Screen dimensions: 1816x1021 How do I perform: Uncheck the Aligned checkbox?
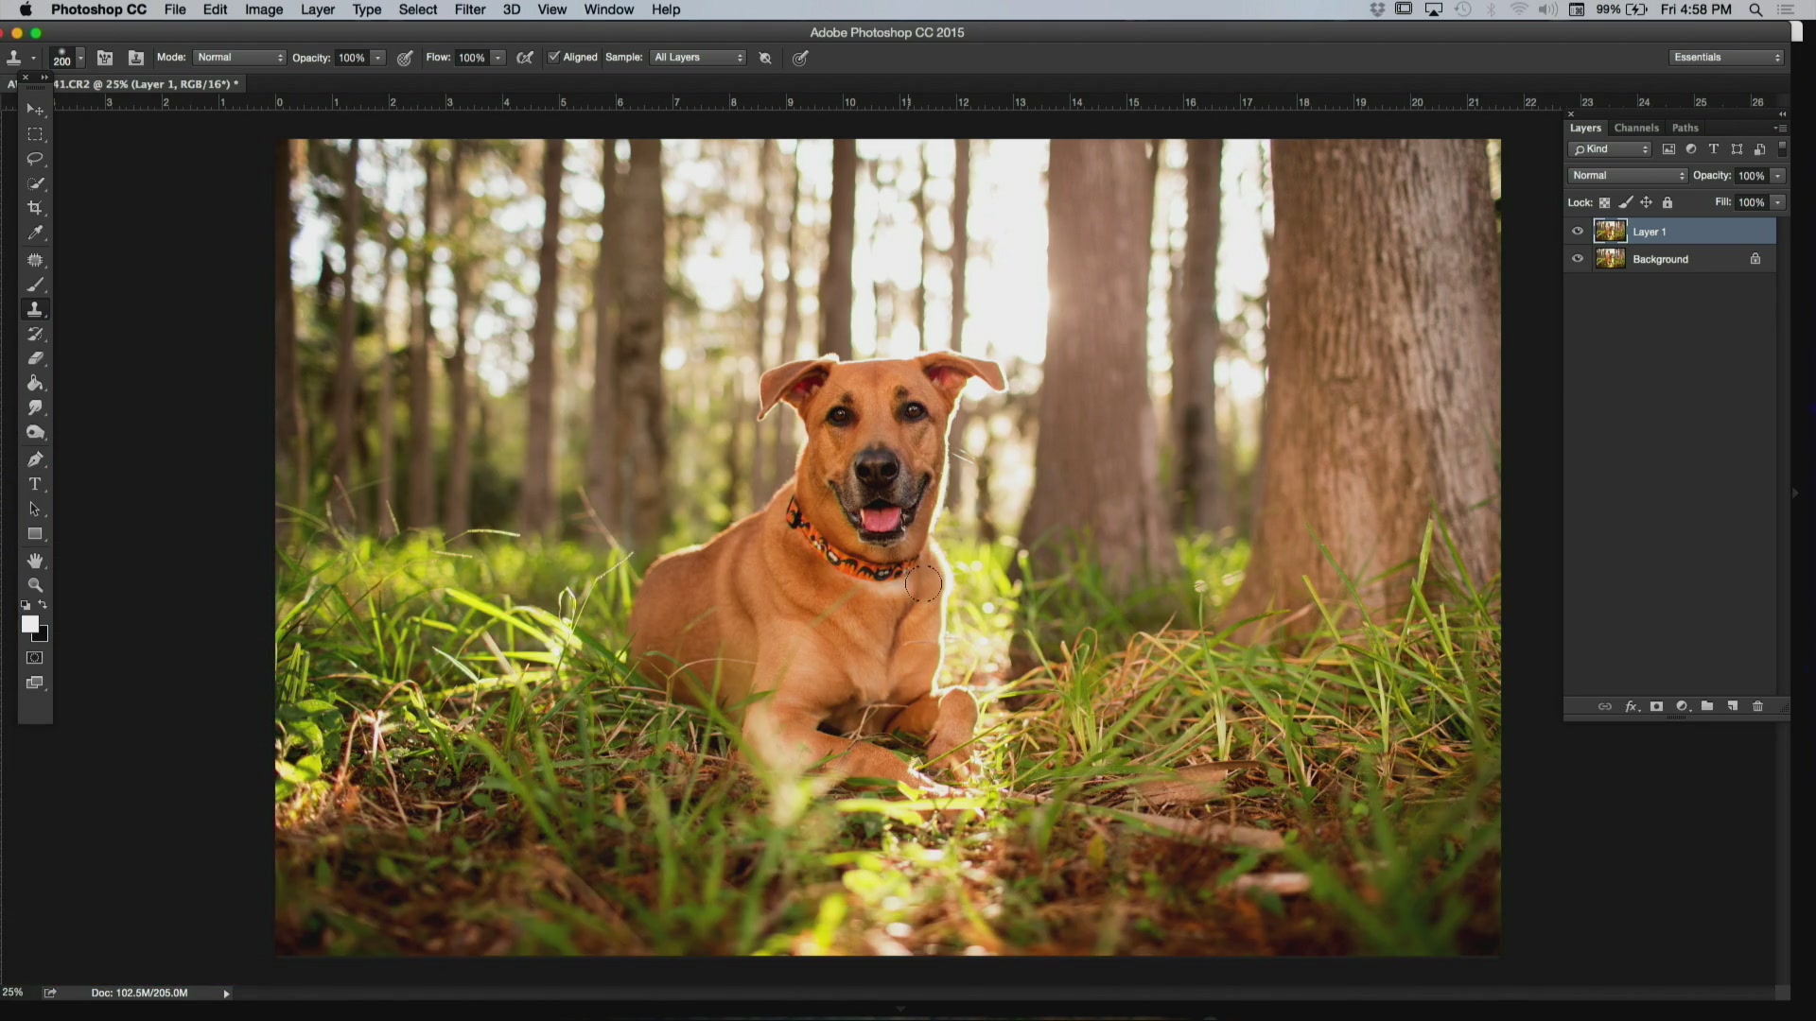(554, 58)
